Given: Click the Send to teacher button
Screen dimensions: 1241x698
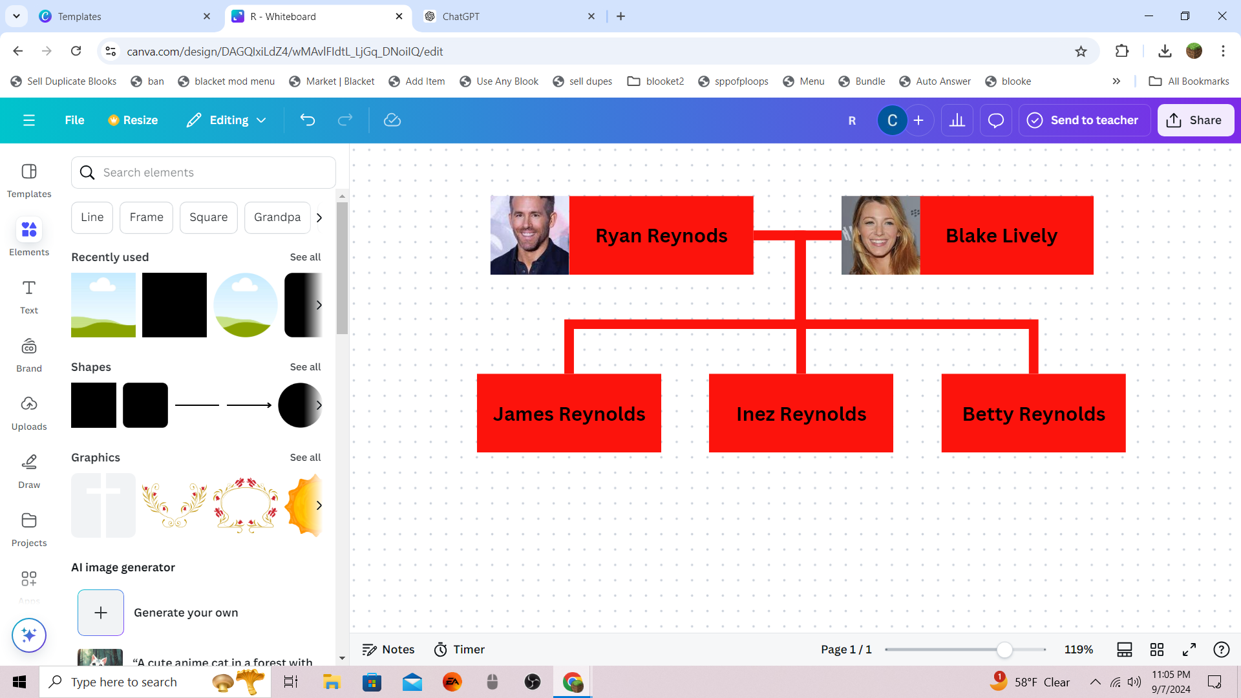Looking at the screenshot, I should coord(1084,120).
